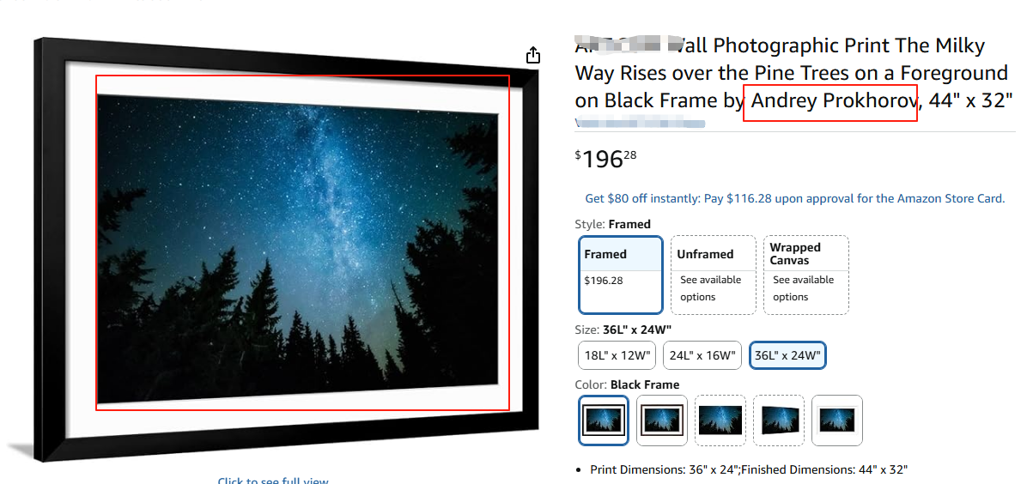Click the 'Click to see full view' link
1033x484 pixels.
click(x=273, y=481)
